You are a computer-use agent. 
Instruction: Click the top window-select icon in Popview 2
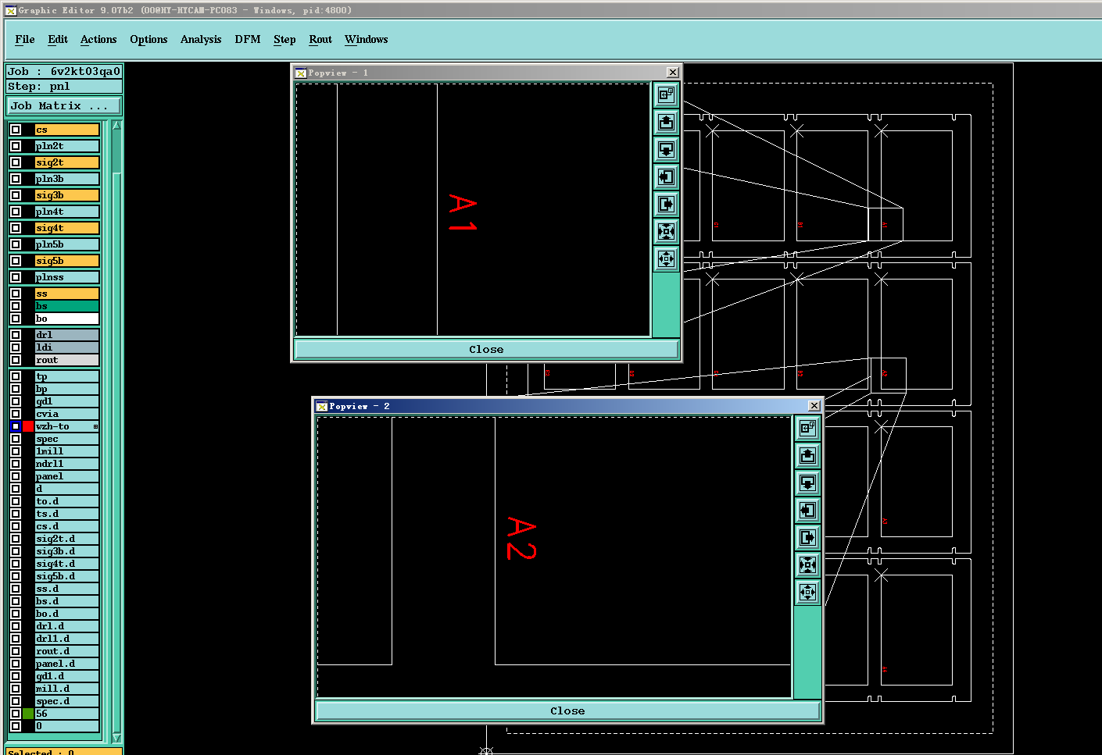coord(807,428)
